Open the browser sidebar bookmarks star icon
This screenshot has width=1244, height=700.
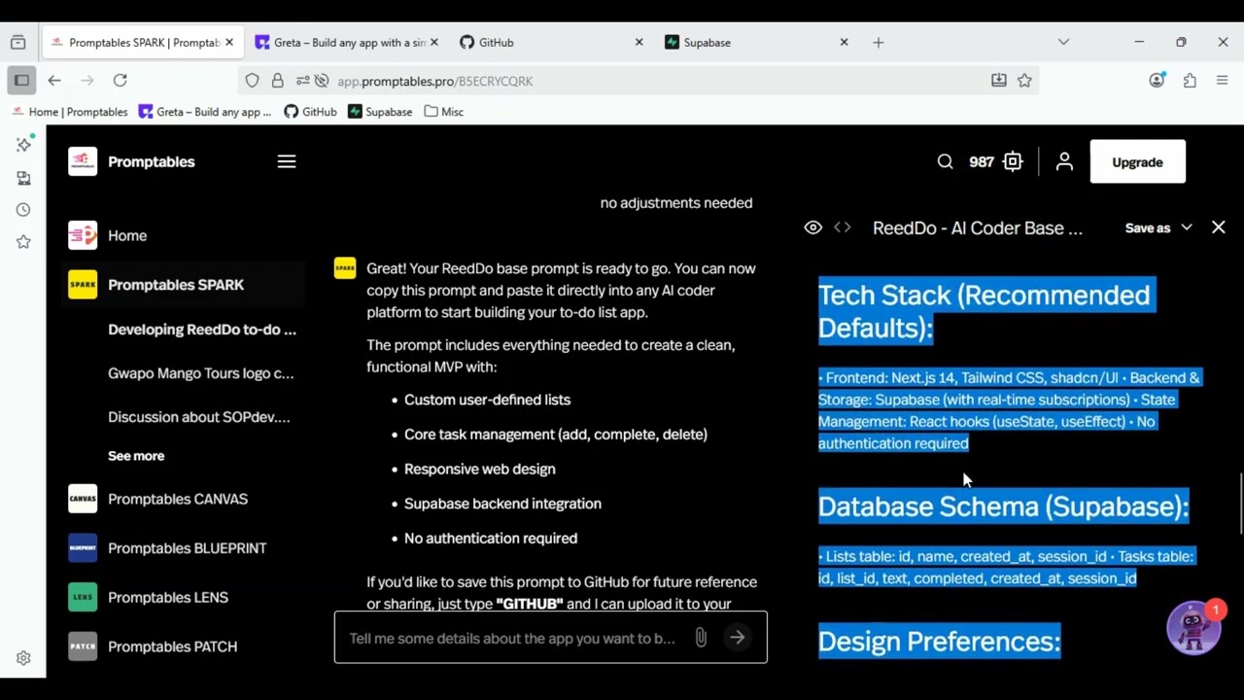pyautogui.click(x=23, y=242)
